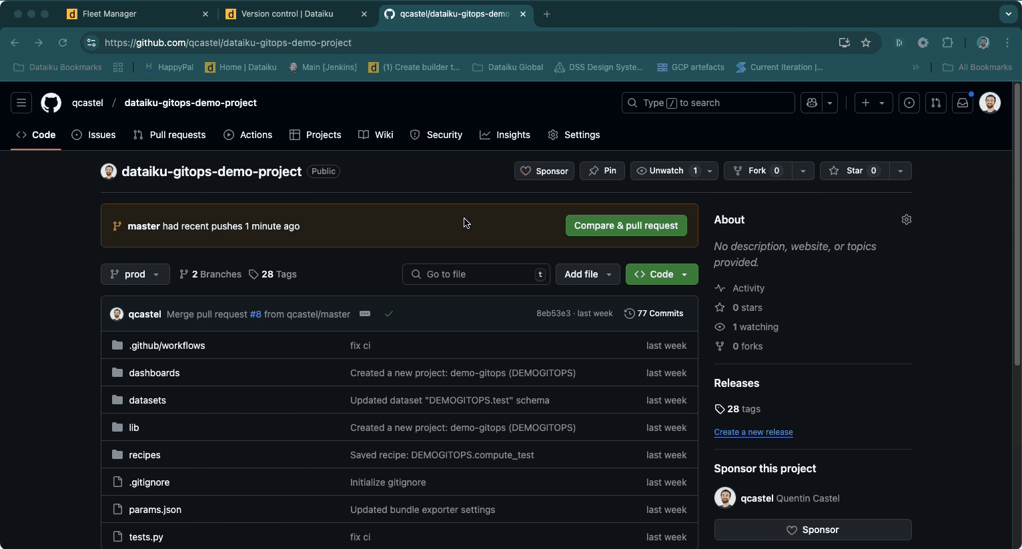View the 2 Branches link

[210, 274]
